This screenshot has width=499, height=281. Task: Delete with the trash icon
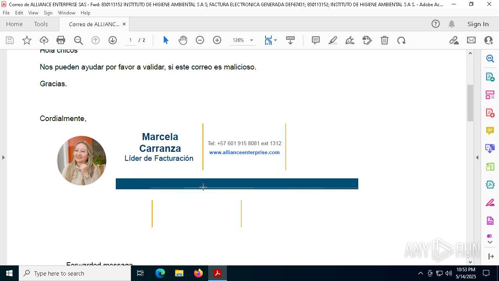click(384, 40)
